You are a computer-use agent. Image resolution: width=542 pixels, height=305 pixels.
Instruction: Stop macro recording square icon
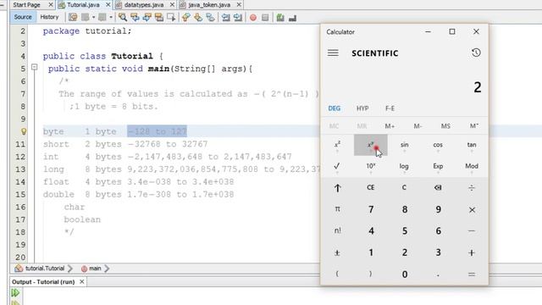pyautogui.click(x=265, y=17)
